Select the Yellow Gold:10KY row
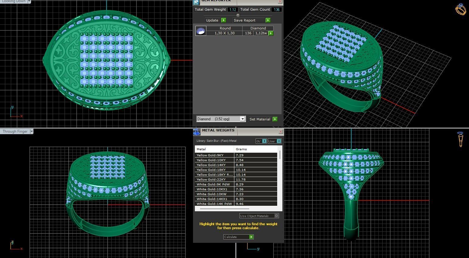Viewport: 469px width, 258px height. [236, 160]
